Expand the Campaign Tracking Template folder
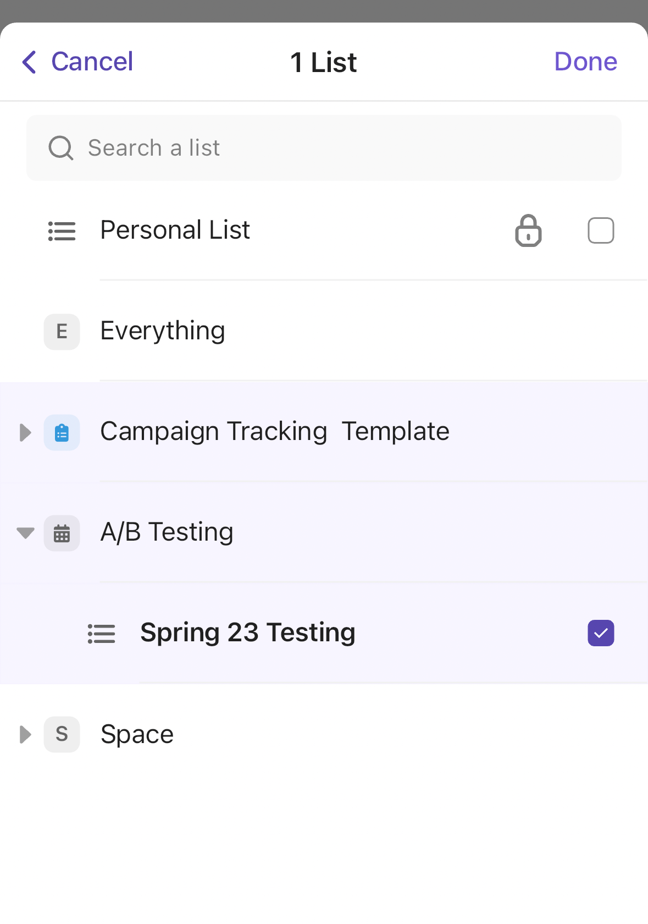The height and width of the screenshot is (924, 648). pos(25,432)
